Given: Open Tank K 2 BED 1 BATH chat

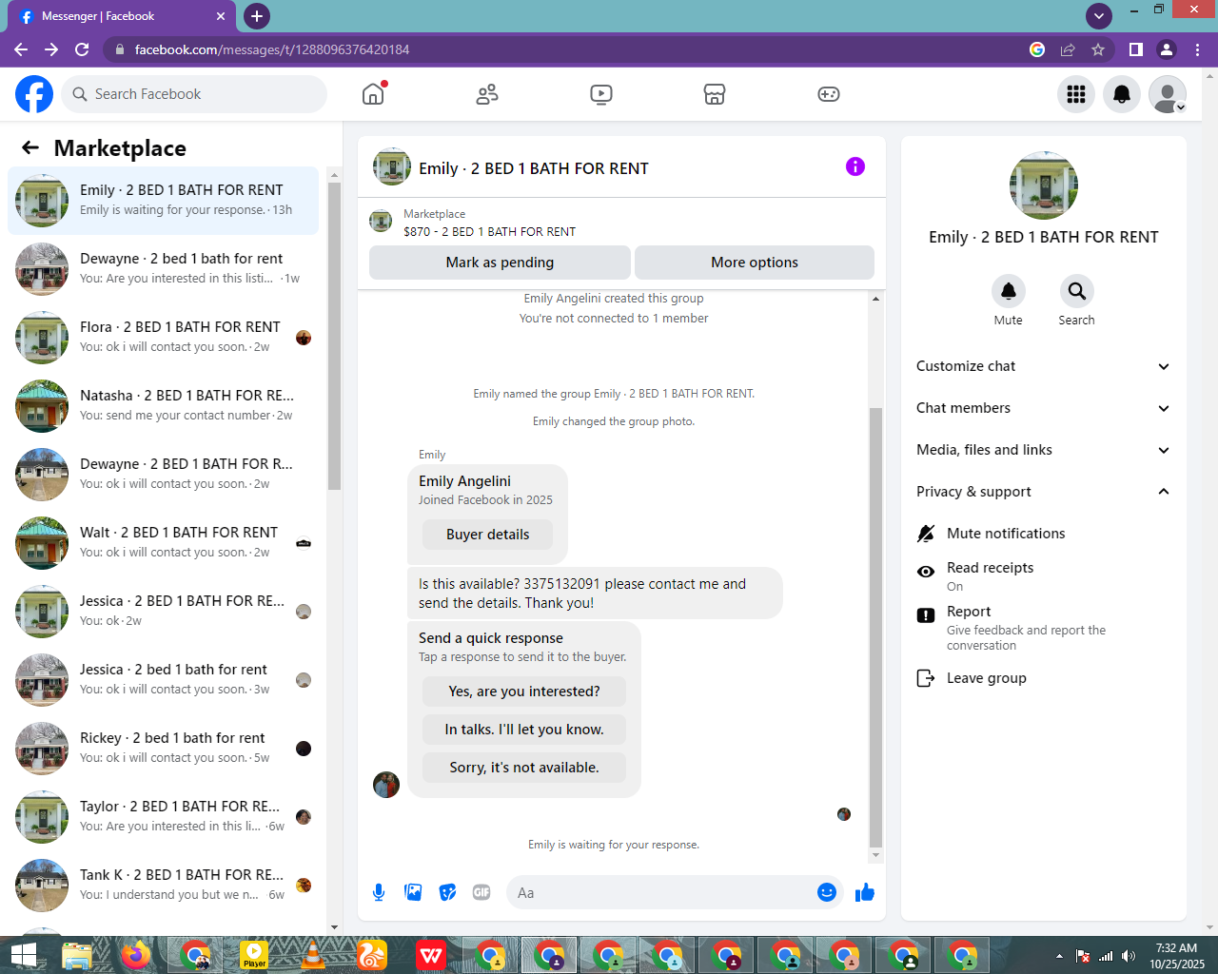Looking at the screenshot, I should (x=163, y=886).
